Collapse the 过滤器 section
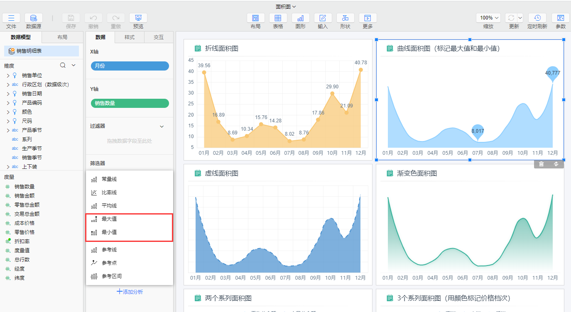Viewport: 571px width, 312px height. click(162, 127)
